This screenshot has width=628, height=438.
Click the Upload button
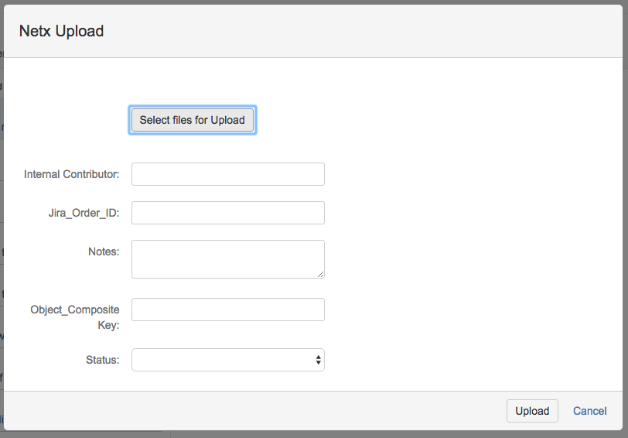point(532,411)
